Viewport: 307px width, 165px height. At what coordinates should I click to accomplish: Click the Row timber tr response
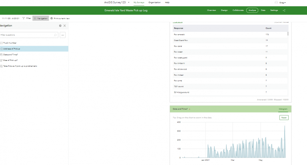[230, 63]
